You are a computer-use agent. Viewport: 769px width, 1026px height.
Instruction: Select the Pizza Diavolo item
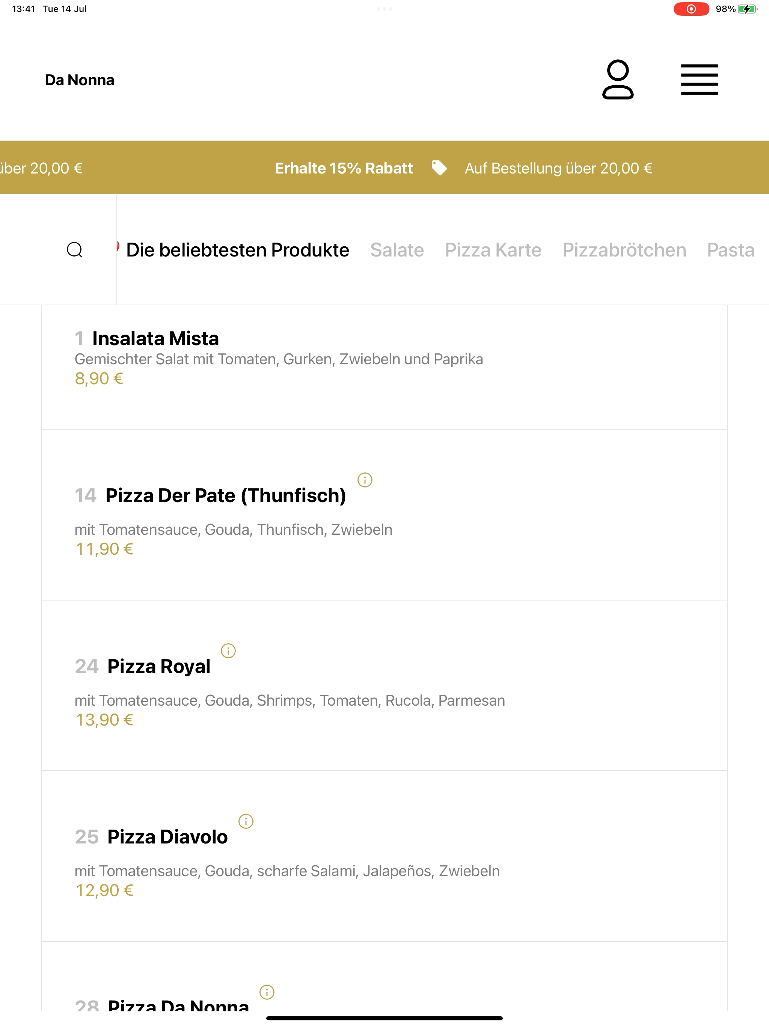tap(384, 856)
